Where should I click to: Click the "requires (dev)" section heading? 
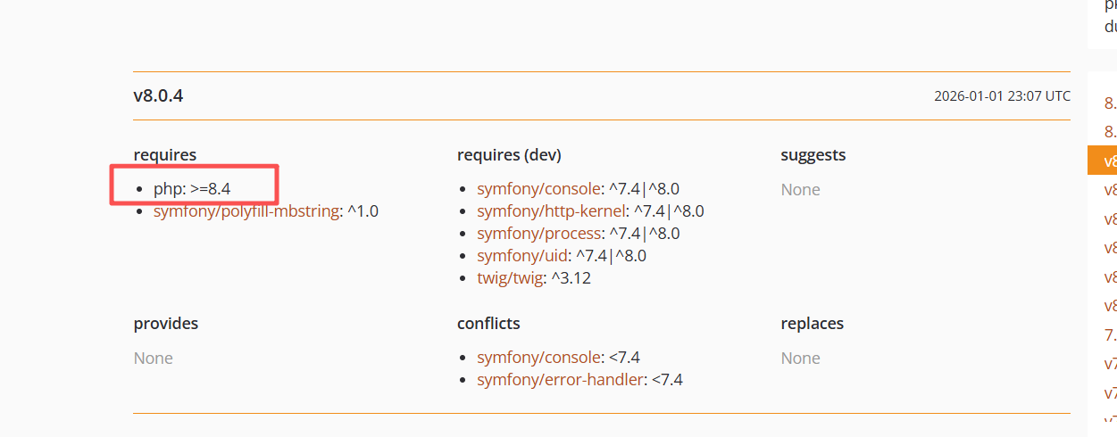[x=509, y=155]
